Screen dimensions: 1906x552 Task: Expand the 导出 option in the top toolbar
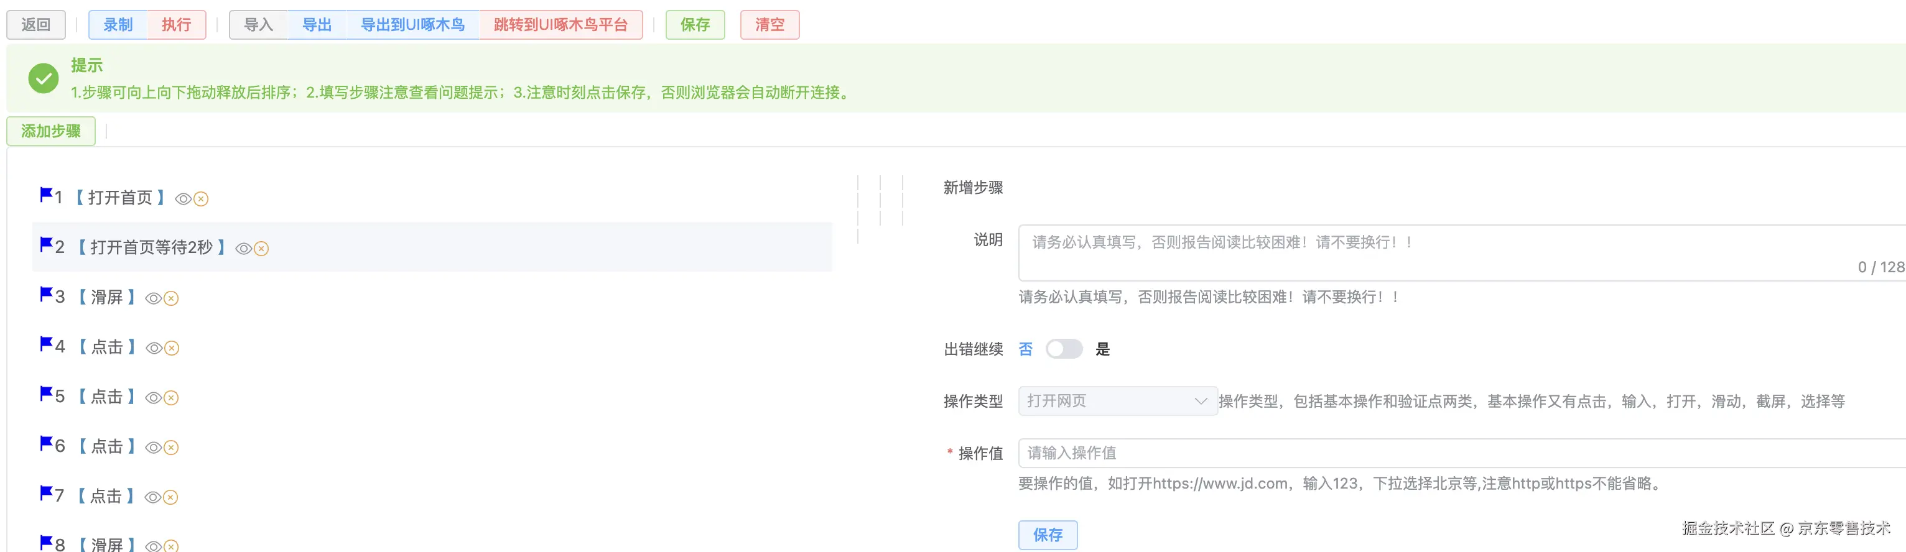pyautogui.click(x=317, y=24)
